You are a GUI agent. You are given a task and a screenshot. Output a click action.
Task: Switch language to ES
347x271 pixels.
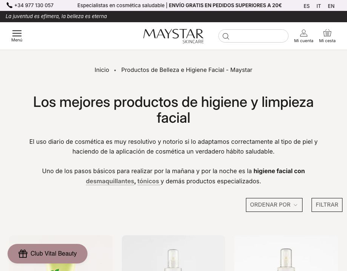pyautogui.click(x=307, y=6)
